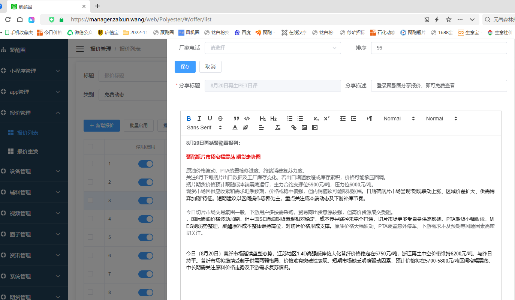This screenshot has width=515, height=300.
Task: Open the Sans Serif font dropdown
Action: coord(204,127)
